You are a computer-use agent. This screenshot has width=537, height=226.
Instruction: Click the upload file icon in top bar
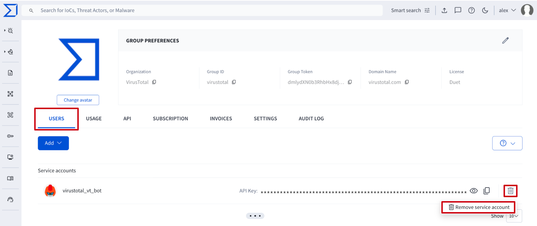click(x=444, y=10)
